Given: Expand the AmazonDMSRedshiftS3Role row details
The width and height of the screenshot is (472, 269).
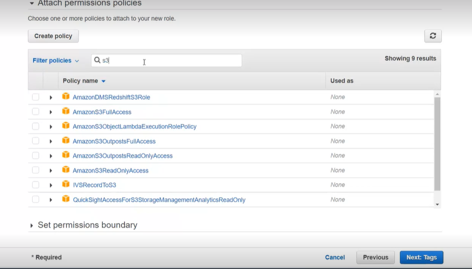Looking at the screenshot, I should pos(50,97).
